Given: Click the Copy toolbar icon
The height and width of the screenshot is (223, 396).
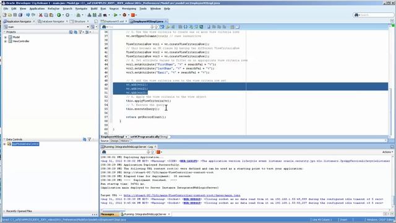Looking at the screenshot, I should (46, 15).
